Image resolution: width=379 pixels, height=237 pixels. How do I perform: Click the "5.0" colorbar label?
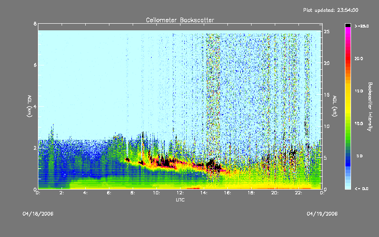pos(360,156)
